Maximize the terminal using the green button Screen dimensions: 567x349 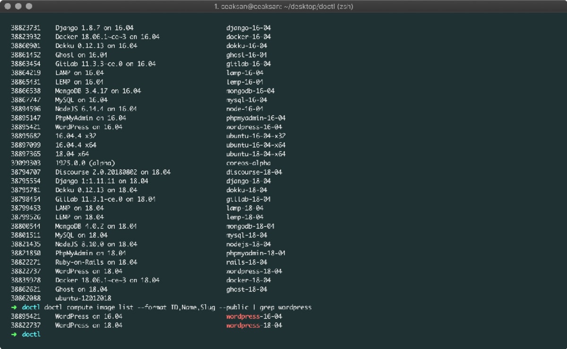click(29, 6)
